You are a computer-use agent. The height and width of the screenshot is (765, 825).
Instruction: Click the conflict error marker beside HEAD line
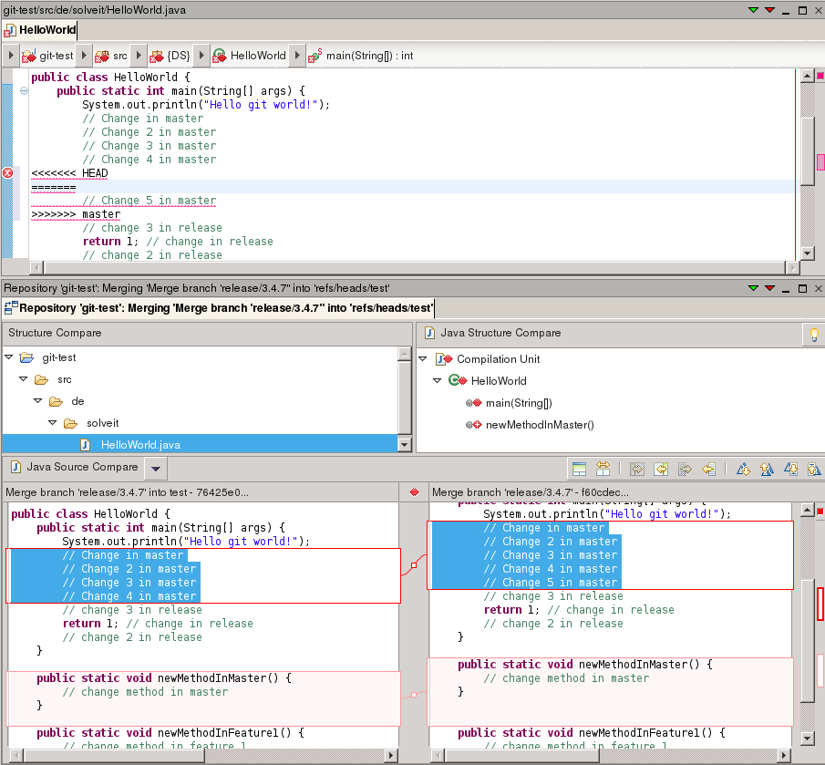pos(7,172)
